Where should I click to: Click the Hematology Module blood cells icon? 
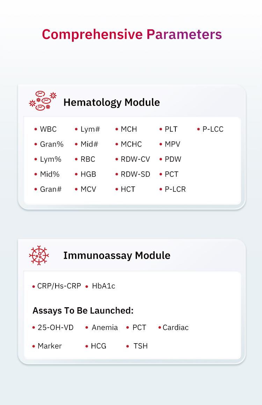[x=42, y=101]
